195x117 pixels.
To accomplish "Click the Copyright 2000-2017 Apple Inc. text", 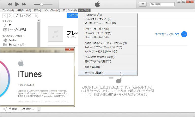I will [42, 91].
